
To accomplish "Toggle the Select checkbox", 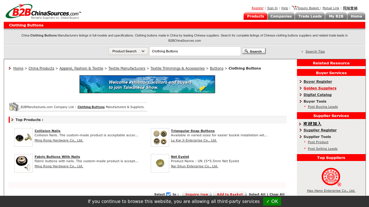I will pyautogui.click(x=168, y=194).
